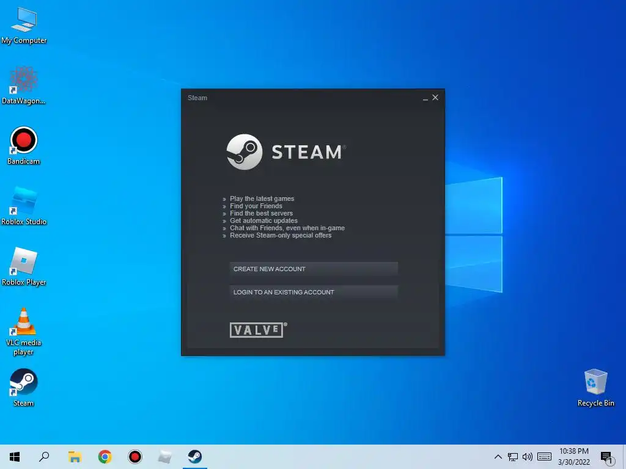Screen dimensions: 626x469
Task: Click the 'Find the best servers' text
Action: pyautogui.click(x=261, y=213)
